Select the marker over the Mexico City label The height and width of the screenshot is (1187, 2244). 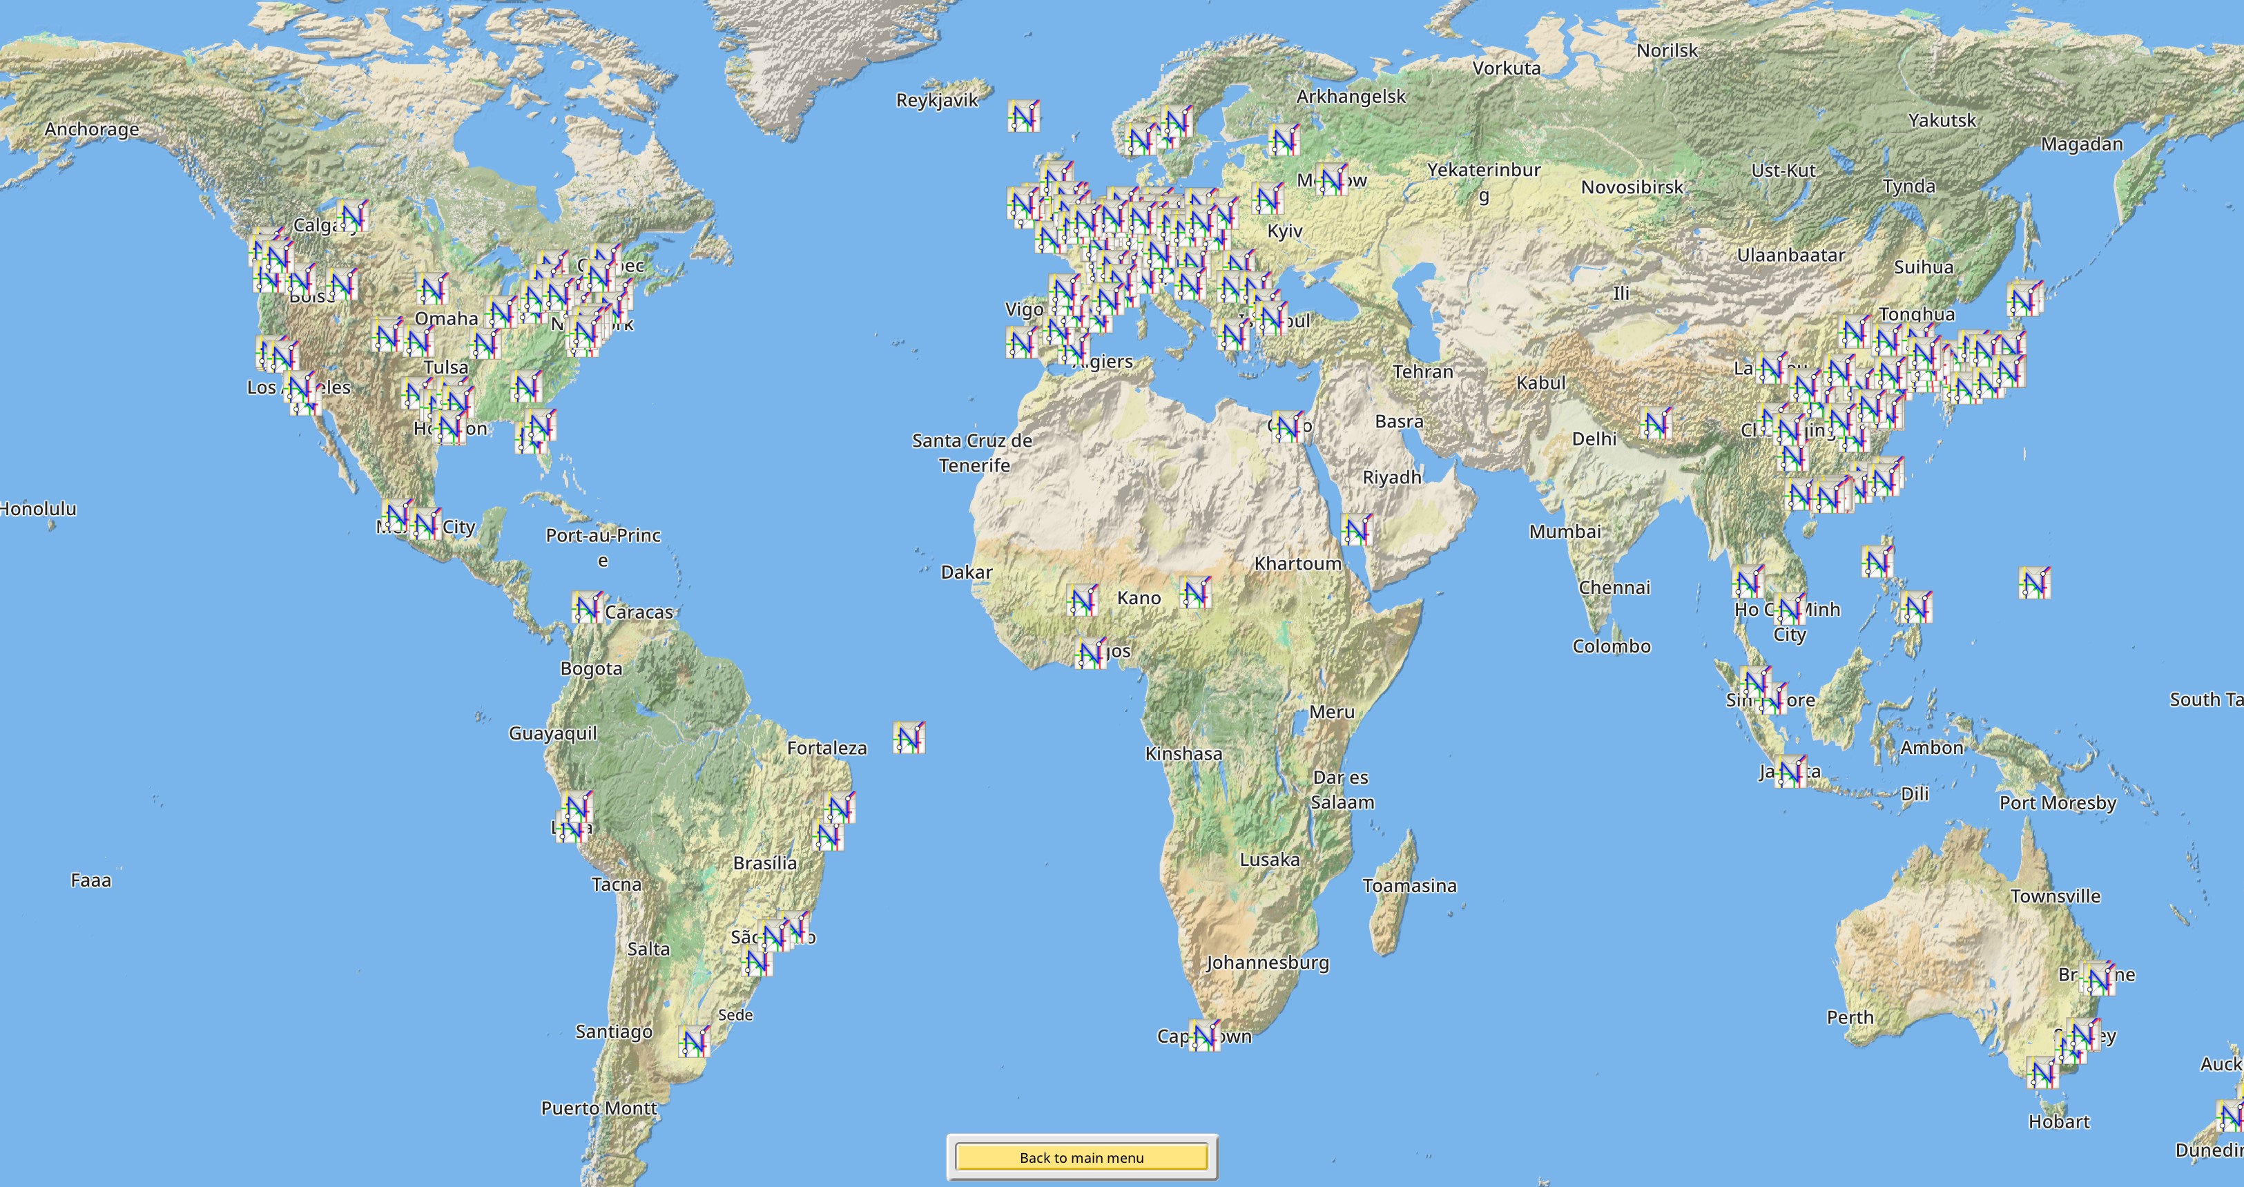click(426, 525)
